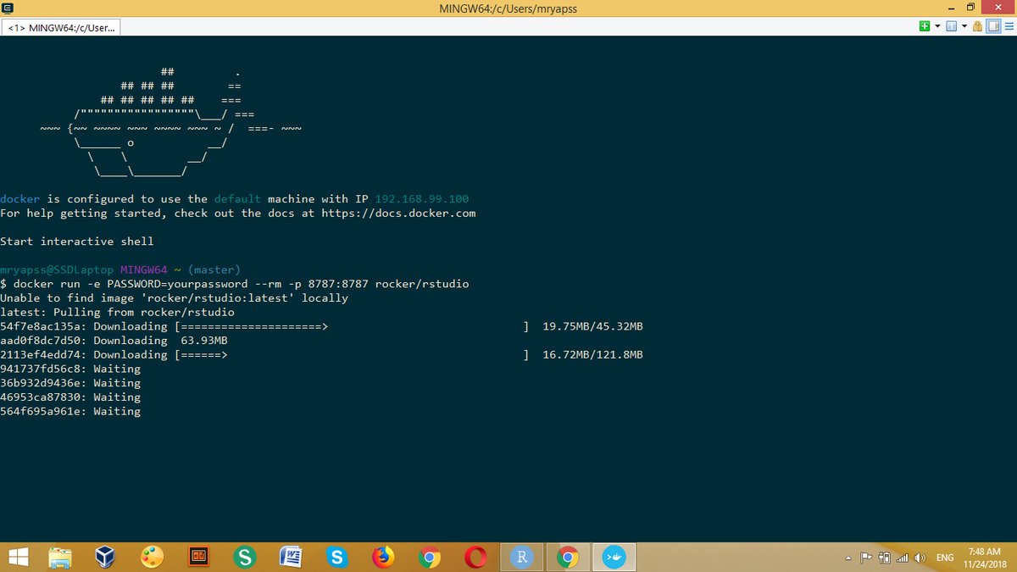The image size is (1017, 572).
Task: Click the docker run command line
Action: (235, 284)
